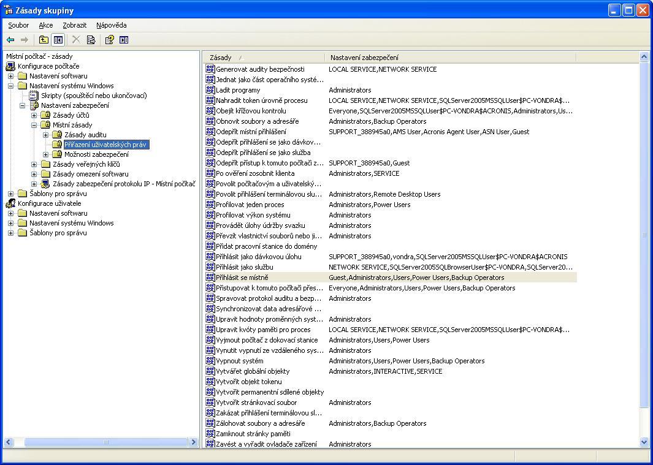Click the Back arrow in the toolbar
This screenshot has height=465, width=653.
[10, 40]
